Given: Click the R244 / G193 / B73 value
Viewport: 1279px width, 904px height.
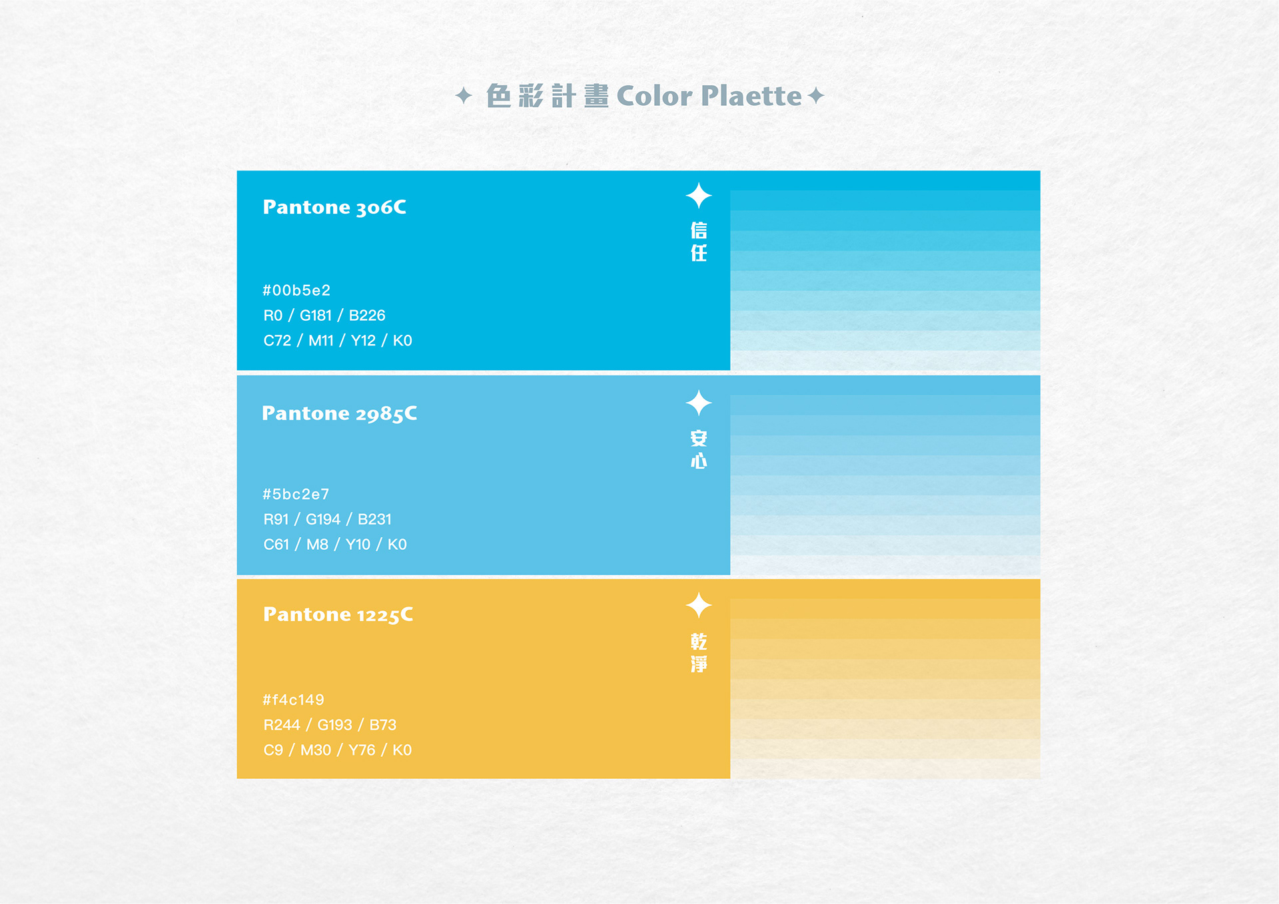Looking at the screenshot, I should pyautogui.click(x=330, y=725).
